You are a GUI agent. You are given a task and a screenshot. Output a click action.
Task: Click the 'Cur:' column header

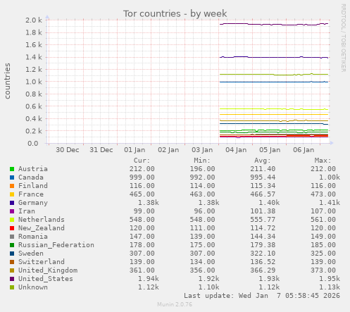[x=142, y=161]
